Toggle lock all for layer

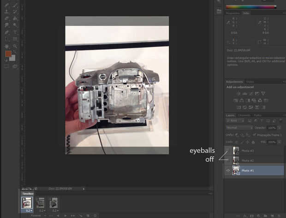253,142
